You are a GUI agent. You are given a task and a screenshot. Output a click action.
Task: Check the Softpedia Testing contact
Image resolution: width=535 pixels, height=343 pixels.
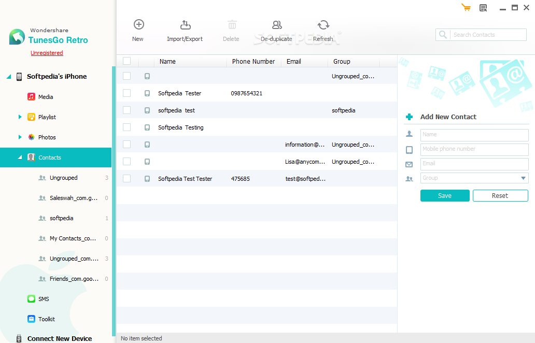tap(127, 127)
